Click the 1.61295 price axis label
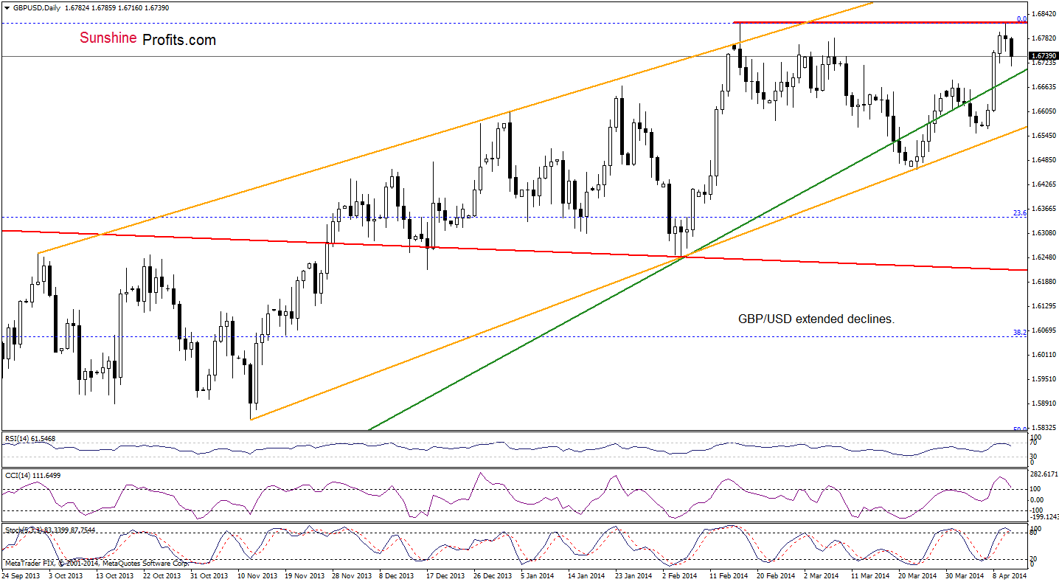This screenshot has height=582, width=1059. tap(1044, 306)
